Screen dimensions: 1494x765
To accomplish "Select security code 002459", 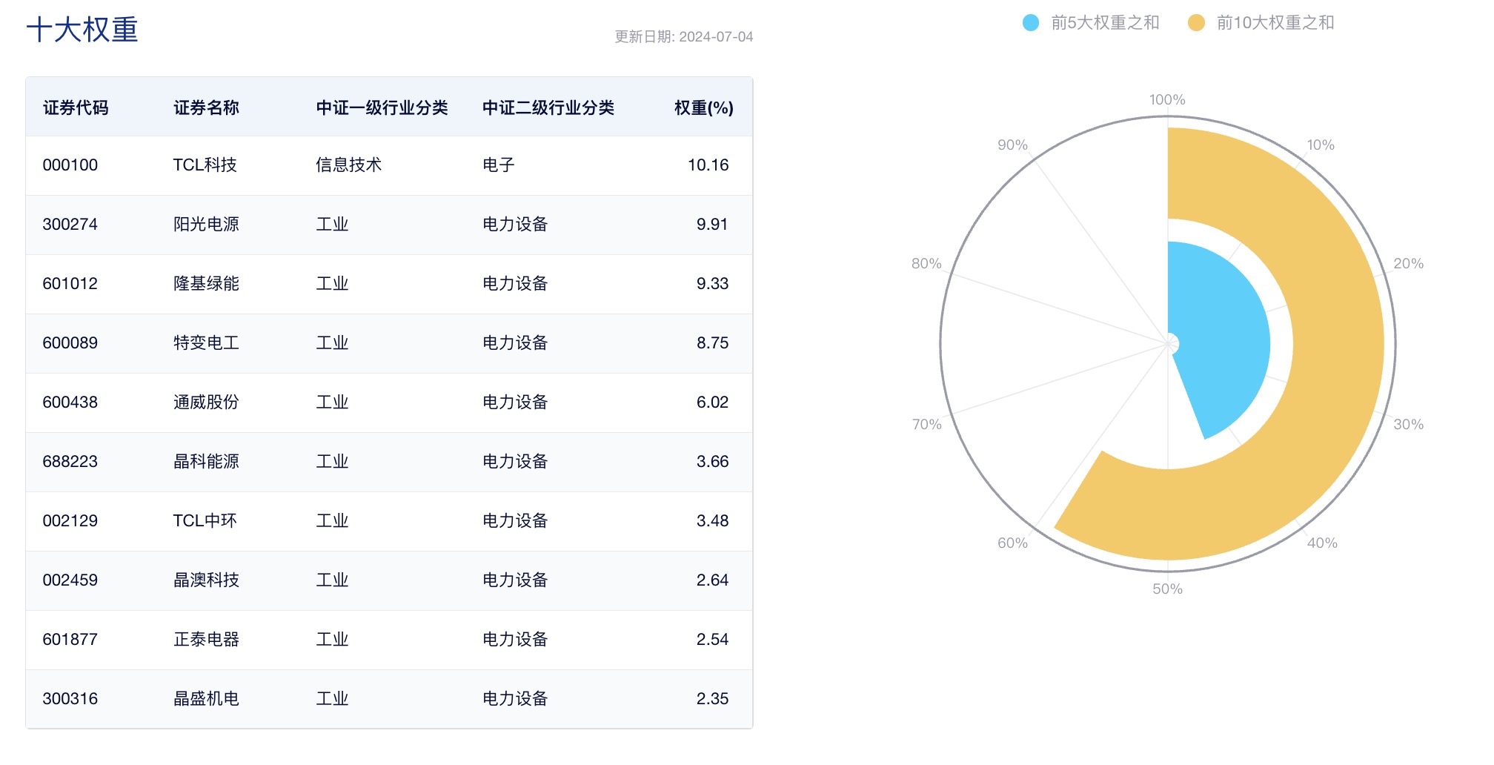I will point(70,580).
